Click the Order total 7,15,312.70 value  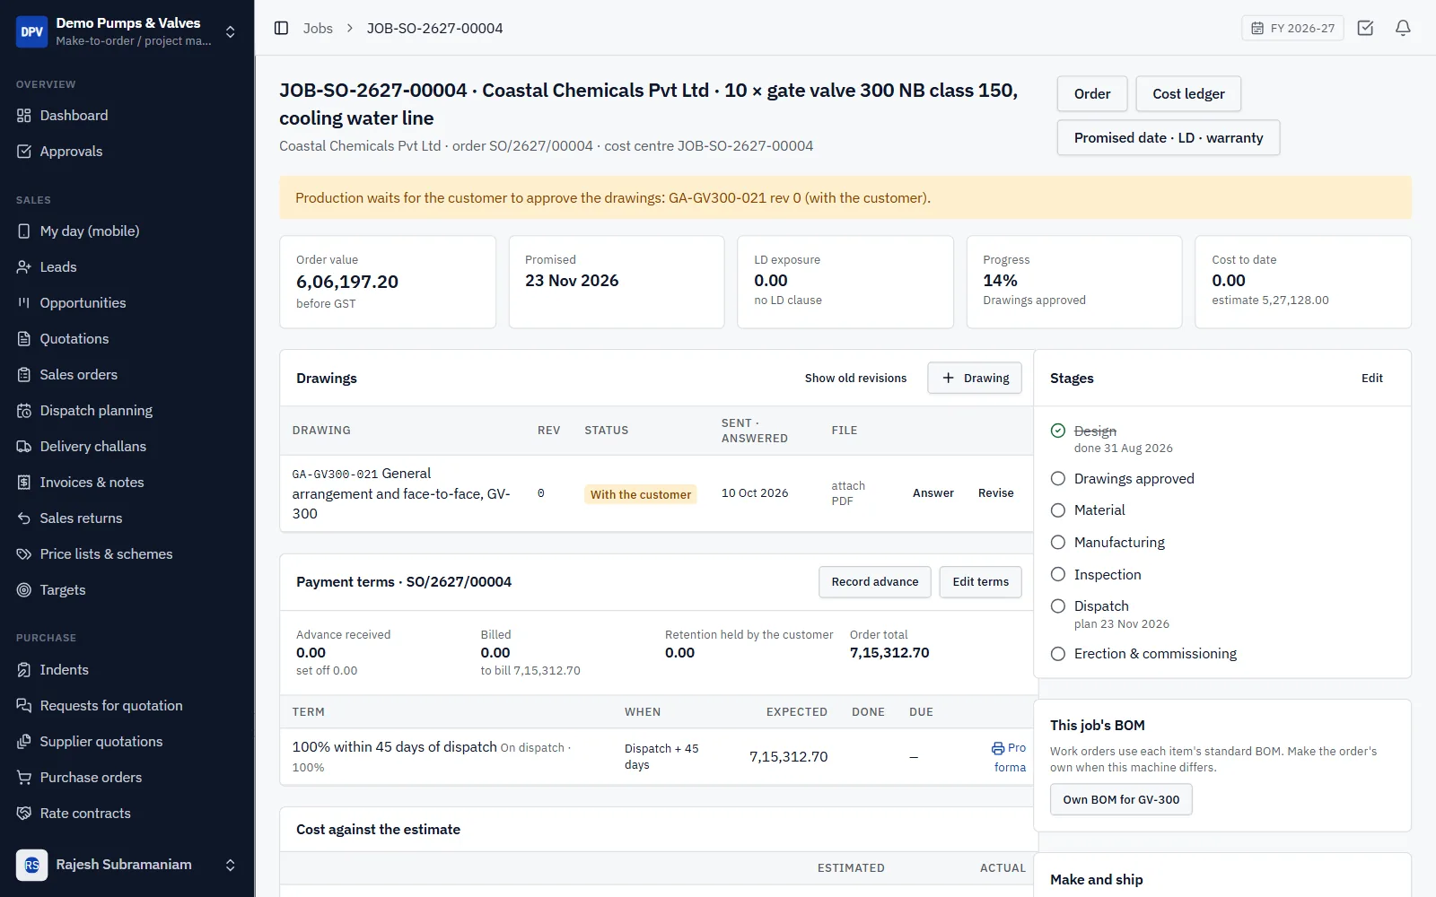889,653
